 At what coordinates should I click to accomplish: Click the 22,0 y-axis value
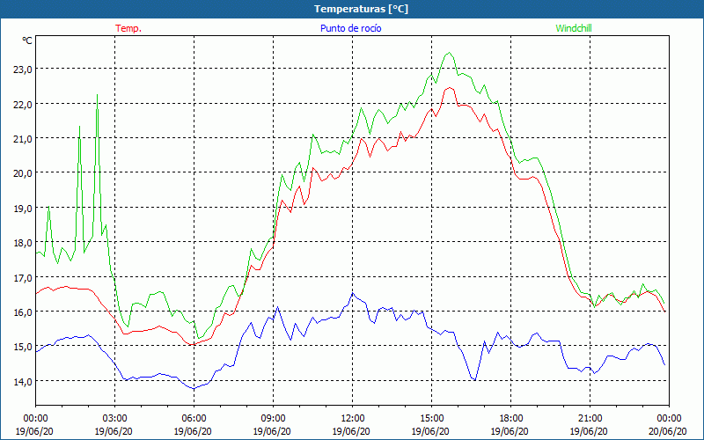click(23, 104)
